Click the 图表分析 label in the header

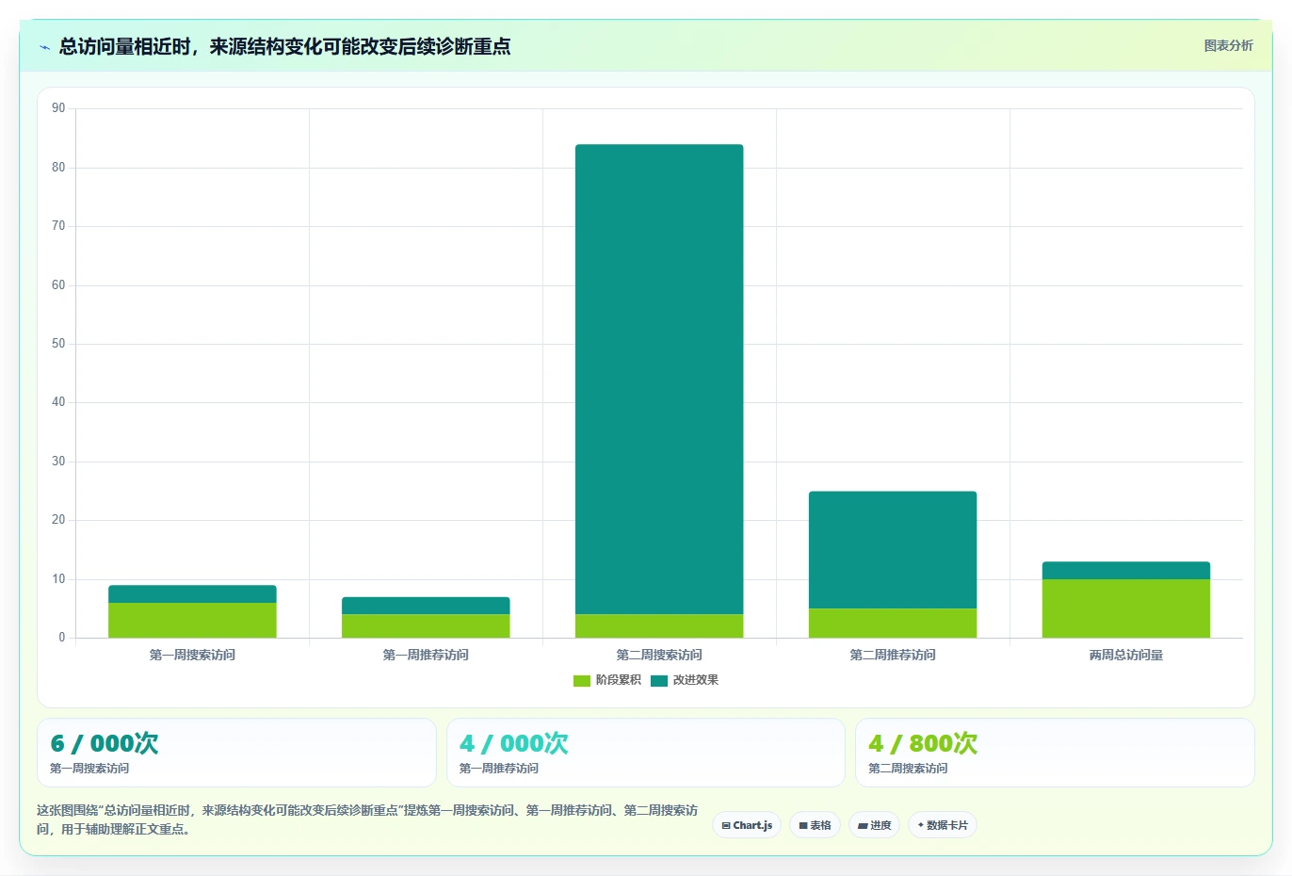[1228, 45]
